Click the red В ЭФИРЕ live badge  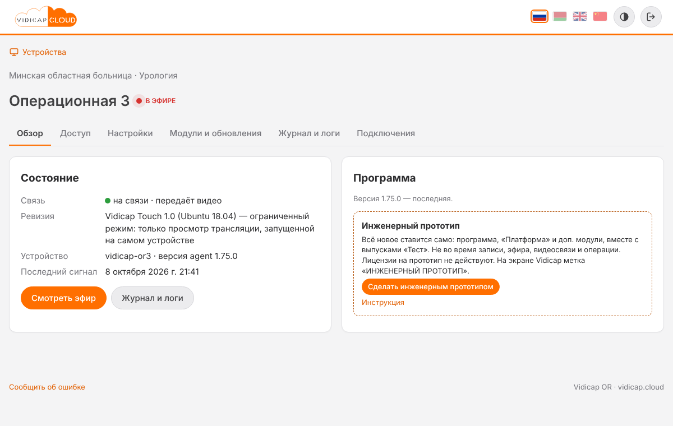tap(155, 101)
